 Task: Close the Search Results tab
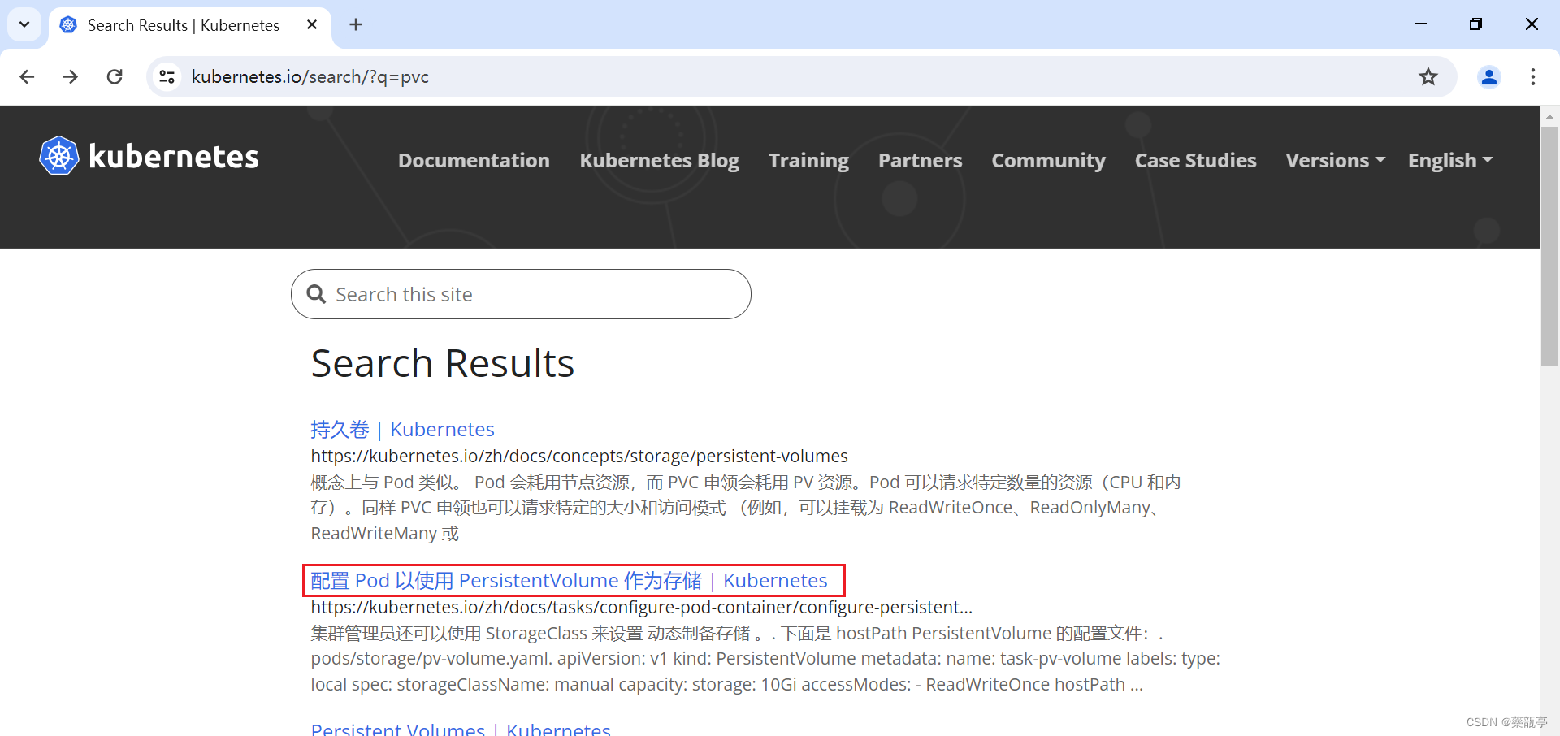coord(312,24)
